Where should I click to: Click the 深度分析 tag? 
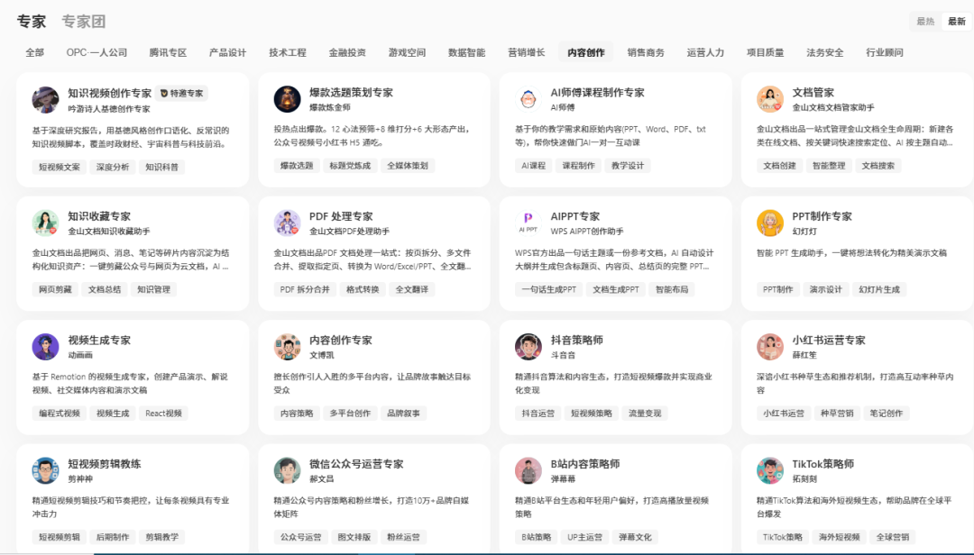tap(113, 167)
